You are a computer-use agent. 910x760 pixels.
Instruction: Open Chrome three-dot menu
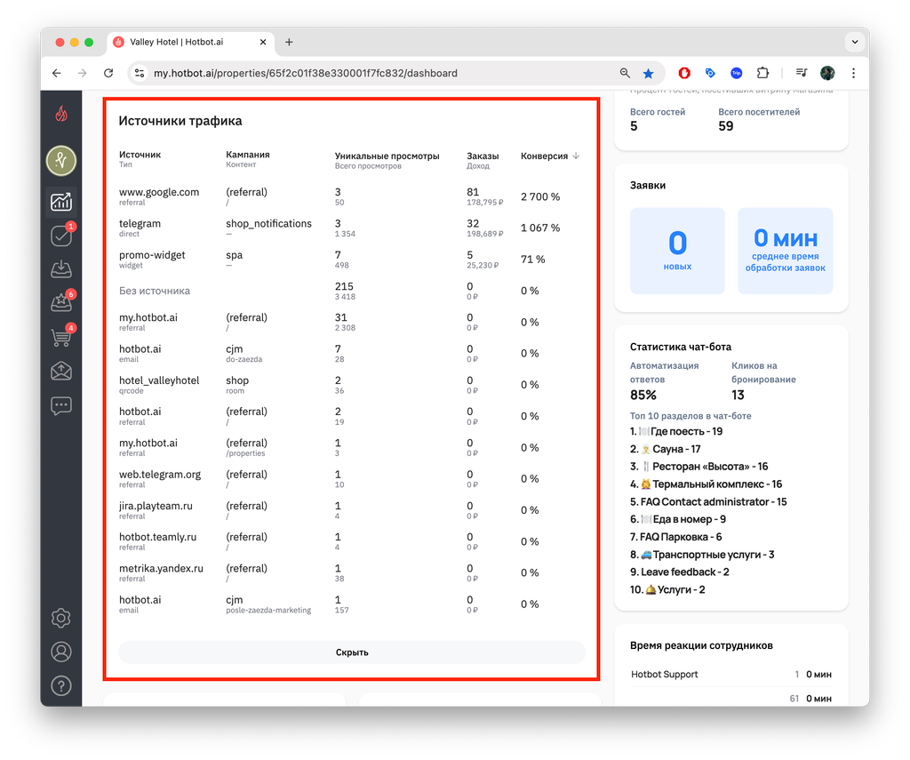tap(853, 73)
